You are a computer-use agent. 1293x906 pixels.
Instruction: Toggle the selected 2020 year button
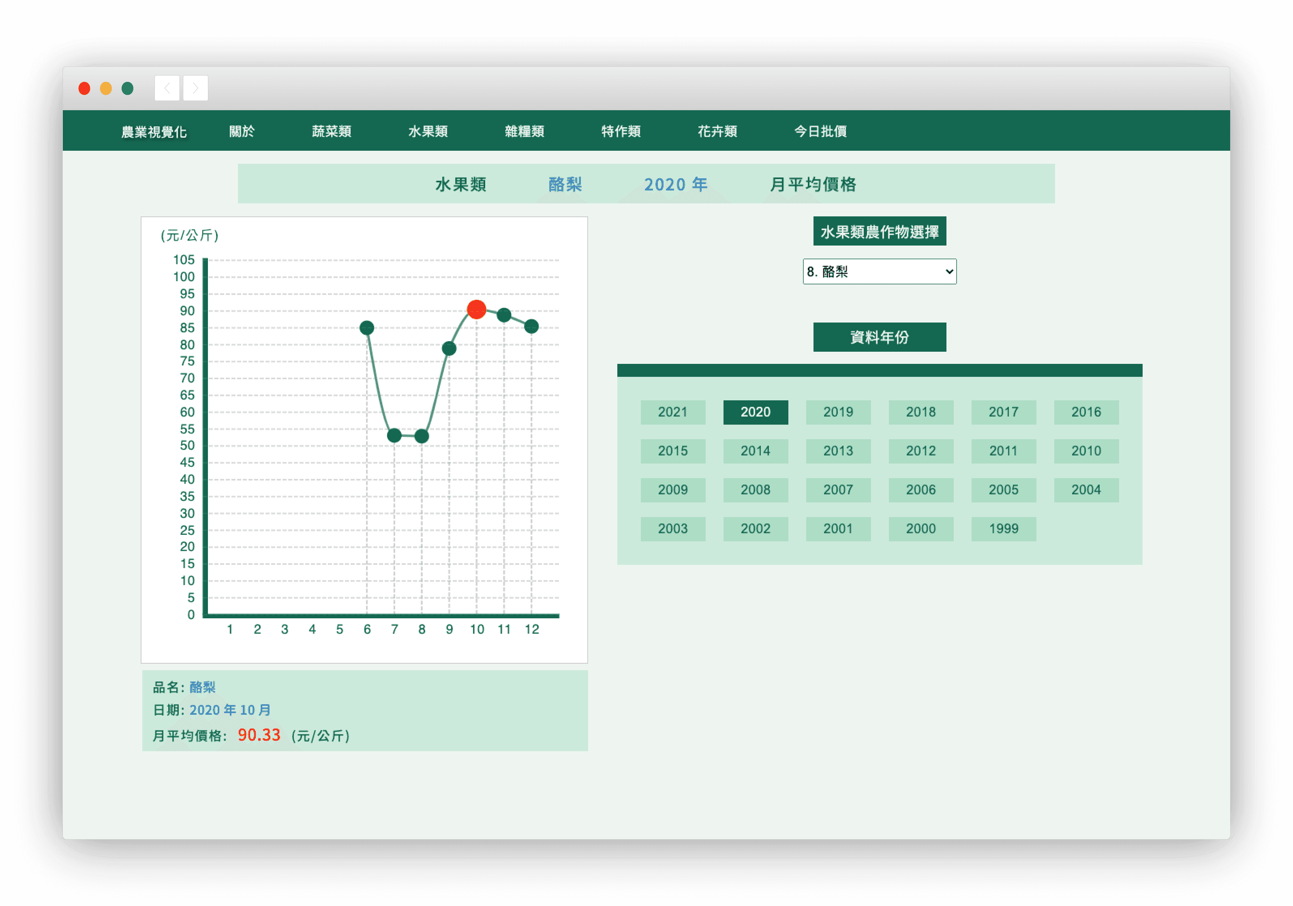tap(755, 412)
